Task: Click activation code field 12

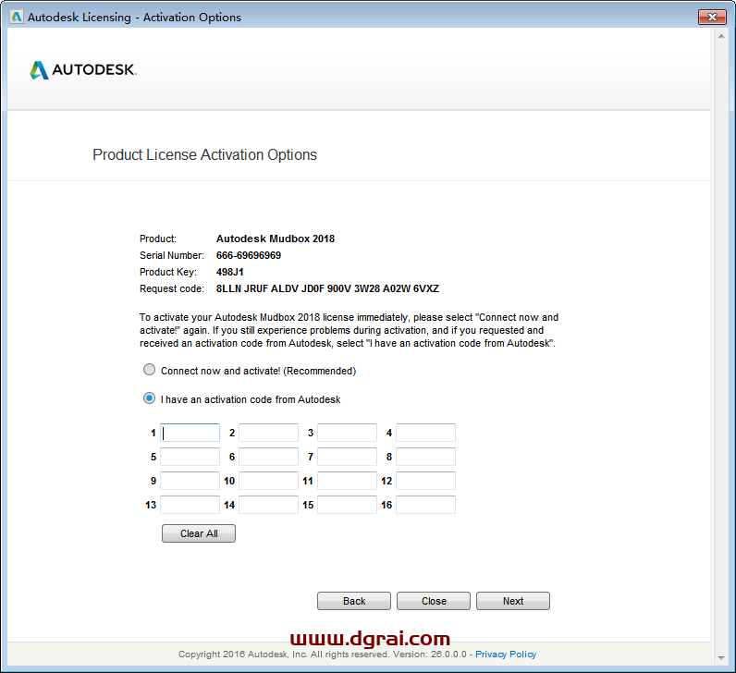Action: [x=425, y=481]
